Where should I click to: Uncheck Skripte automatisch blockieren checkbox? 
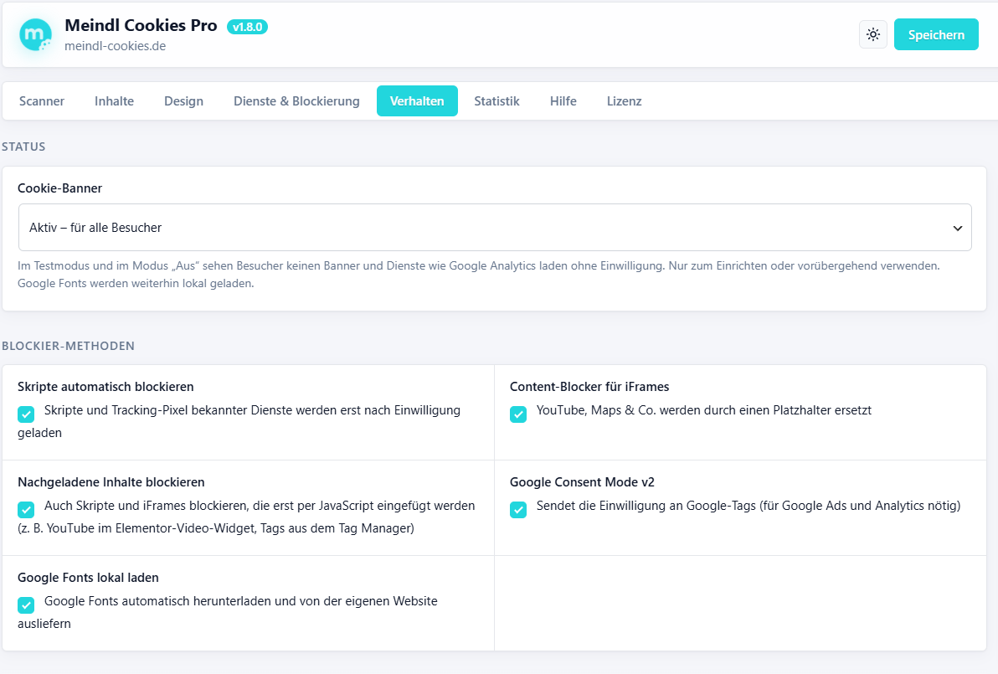[x=26, y=414]
